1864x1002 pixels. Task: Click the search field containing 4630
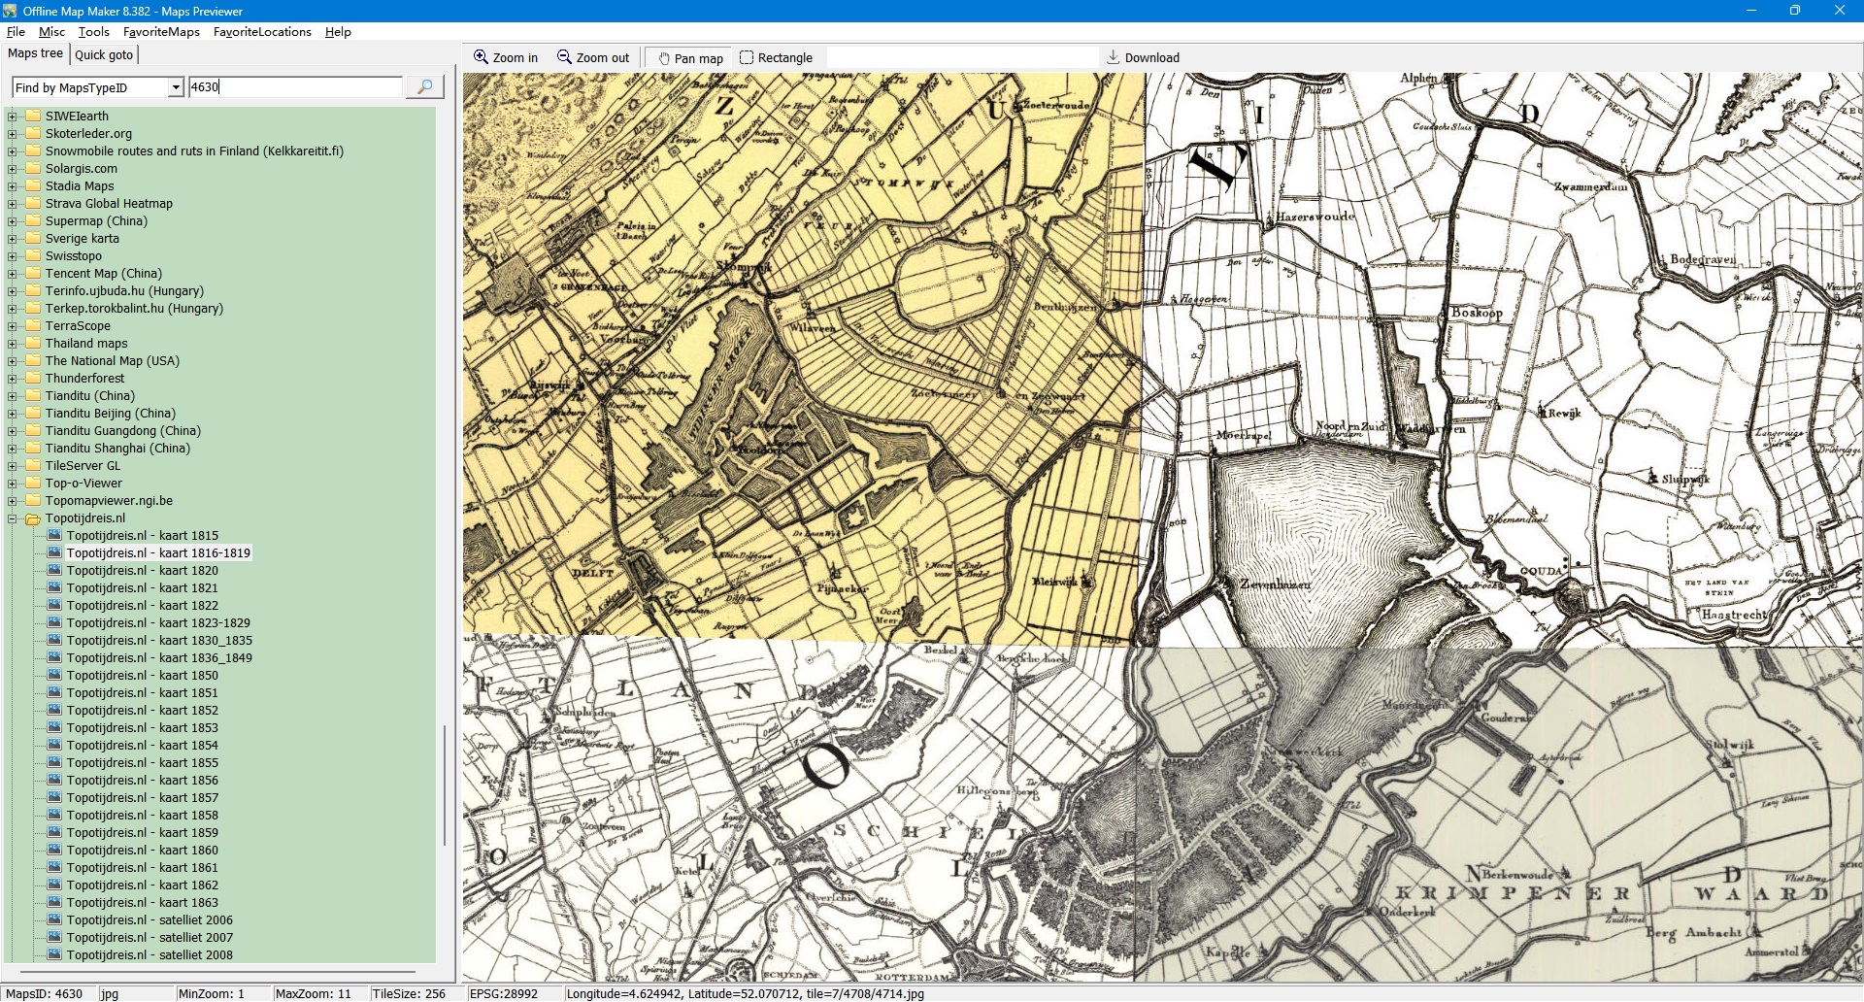coord(294,87)
